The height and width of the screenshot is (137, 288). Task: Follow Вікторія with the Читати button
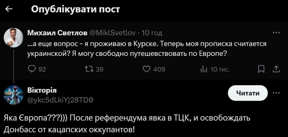coord(248,93)
